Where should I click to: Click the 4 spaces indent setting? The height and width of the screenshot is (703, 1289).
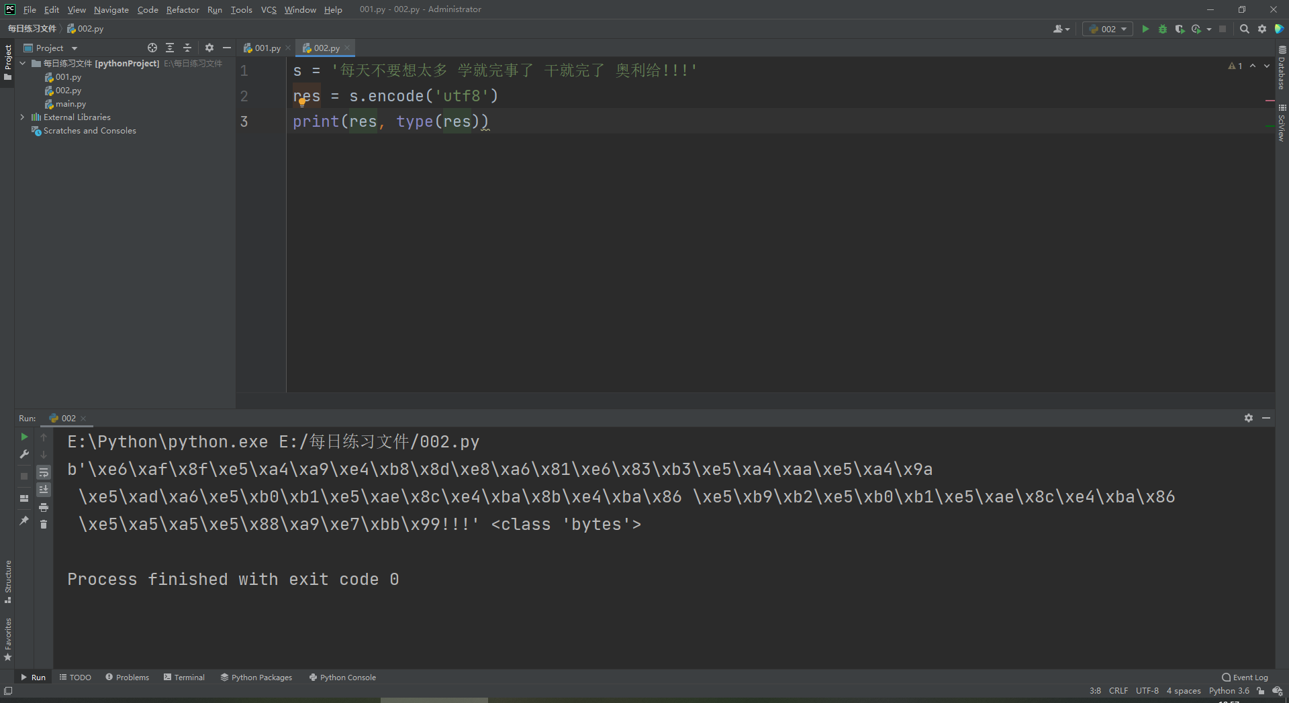coord(1184,691)
